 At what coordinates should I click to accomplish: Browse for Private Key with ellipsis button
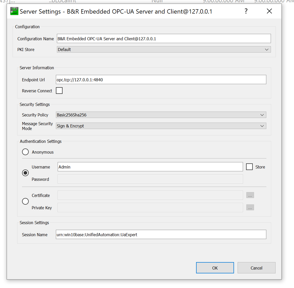250,207
